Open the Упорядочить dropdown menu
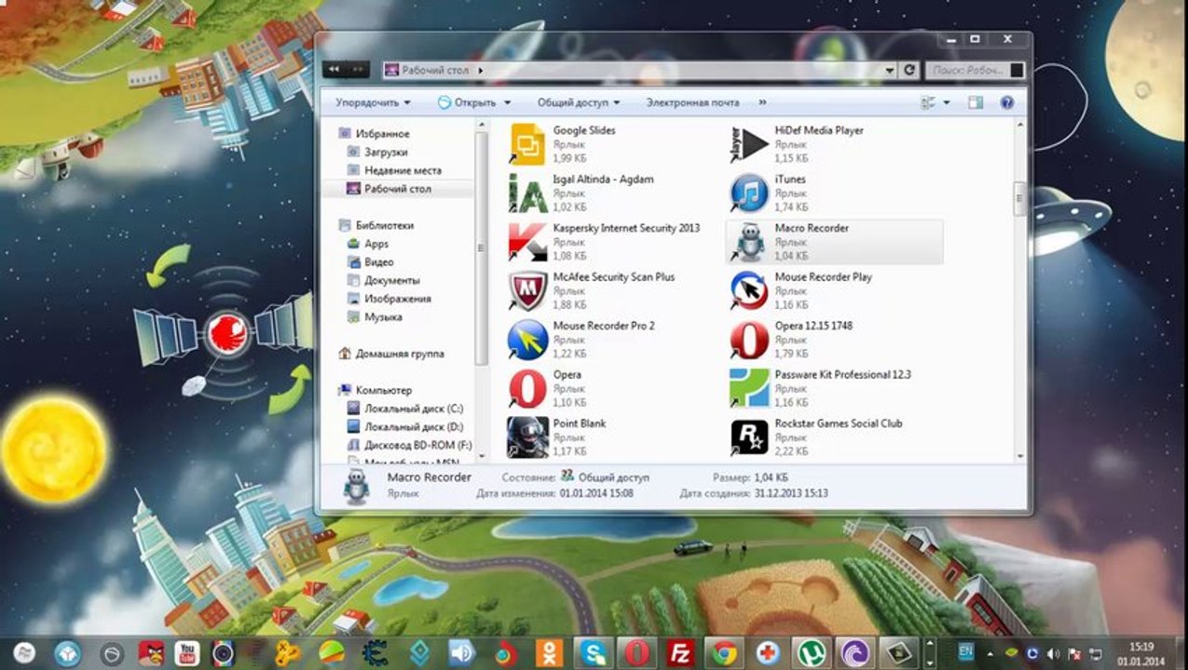 (373, 102)
